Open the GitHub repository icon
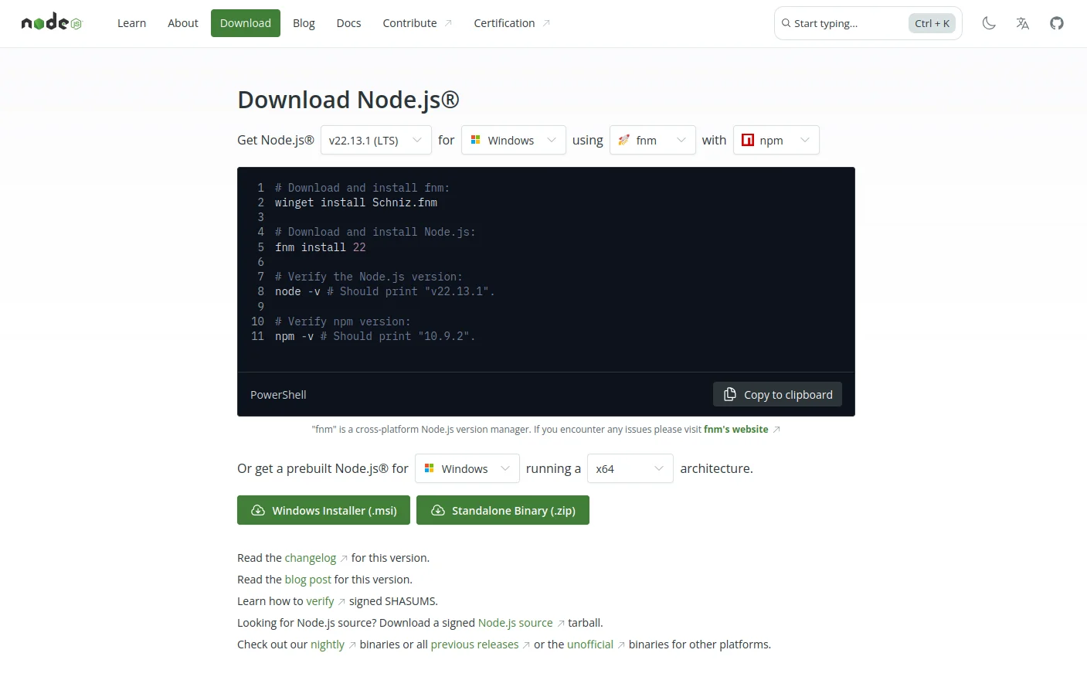1087x687 pixels. pyautogui.click(x=1057, y=23)
